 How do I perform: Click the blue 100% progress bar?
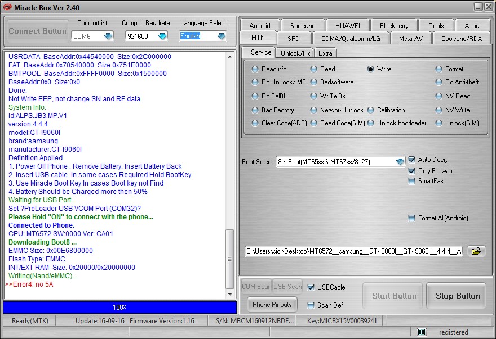pyautogui.click(x=119, y=307)
